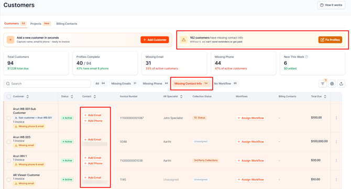This screenshot has width=351, height=189.
Task: Click the warning triangle in missing-info banner
Action: pos(183,40)
